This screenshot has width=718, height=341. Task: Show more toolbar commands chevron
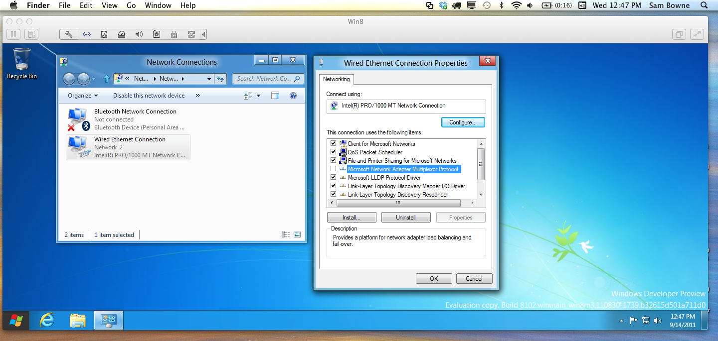pos(198,96)
